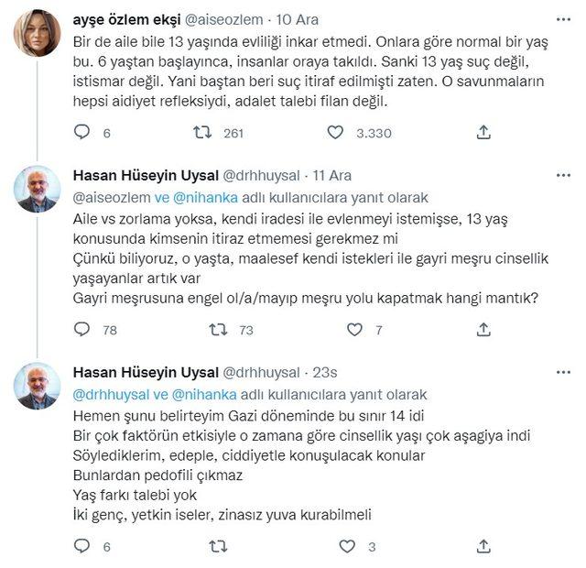Open more options on the 11 Ara tweet
Viewport: 586px width, 568px height.
point(559,175)
